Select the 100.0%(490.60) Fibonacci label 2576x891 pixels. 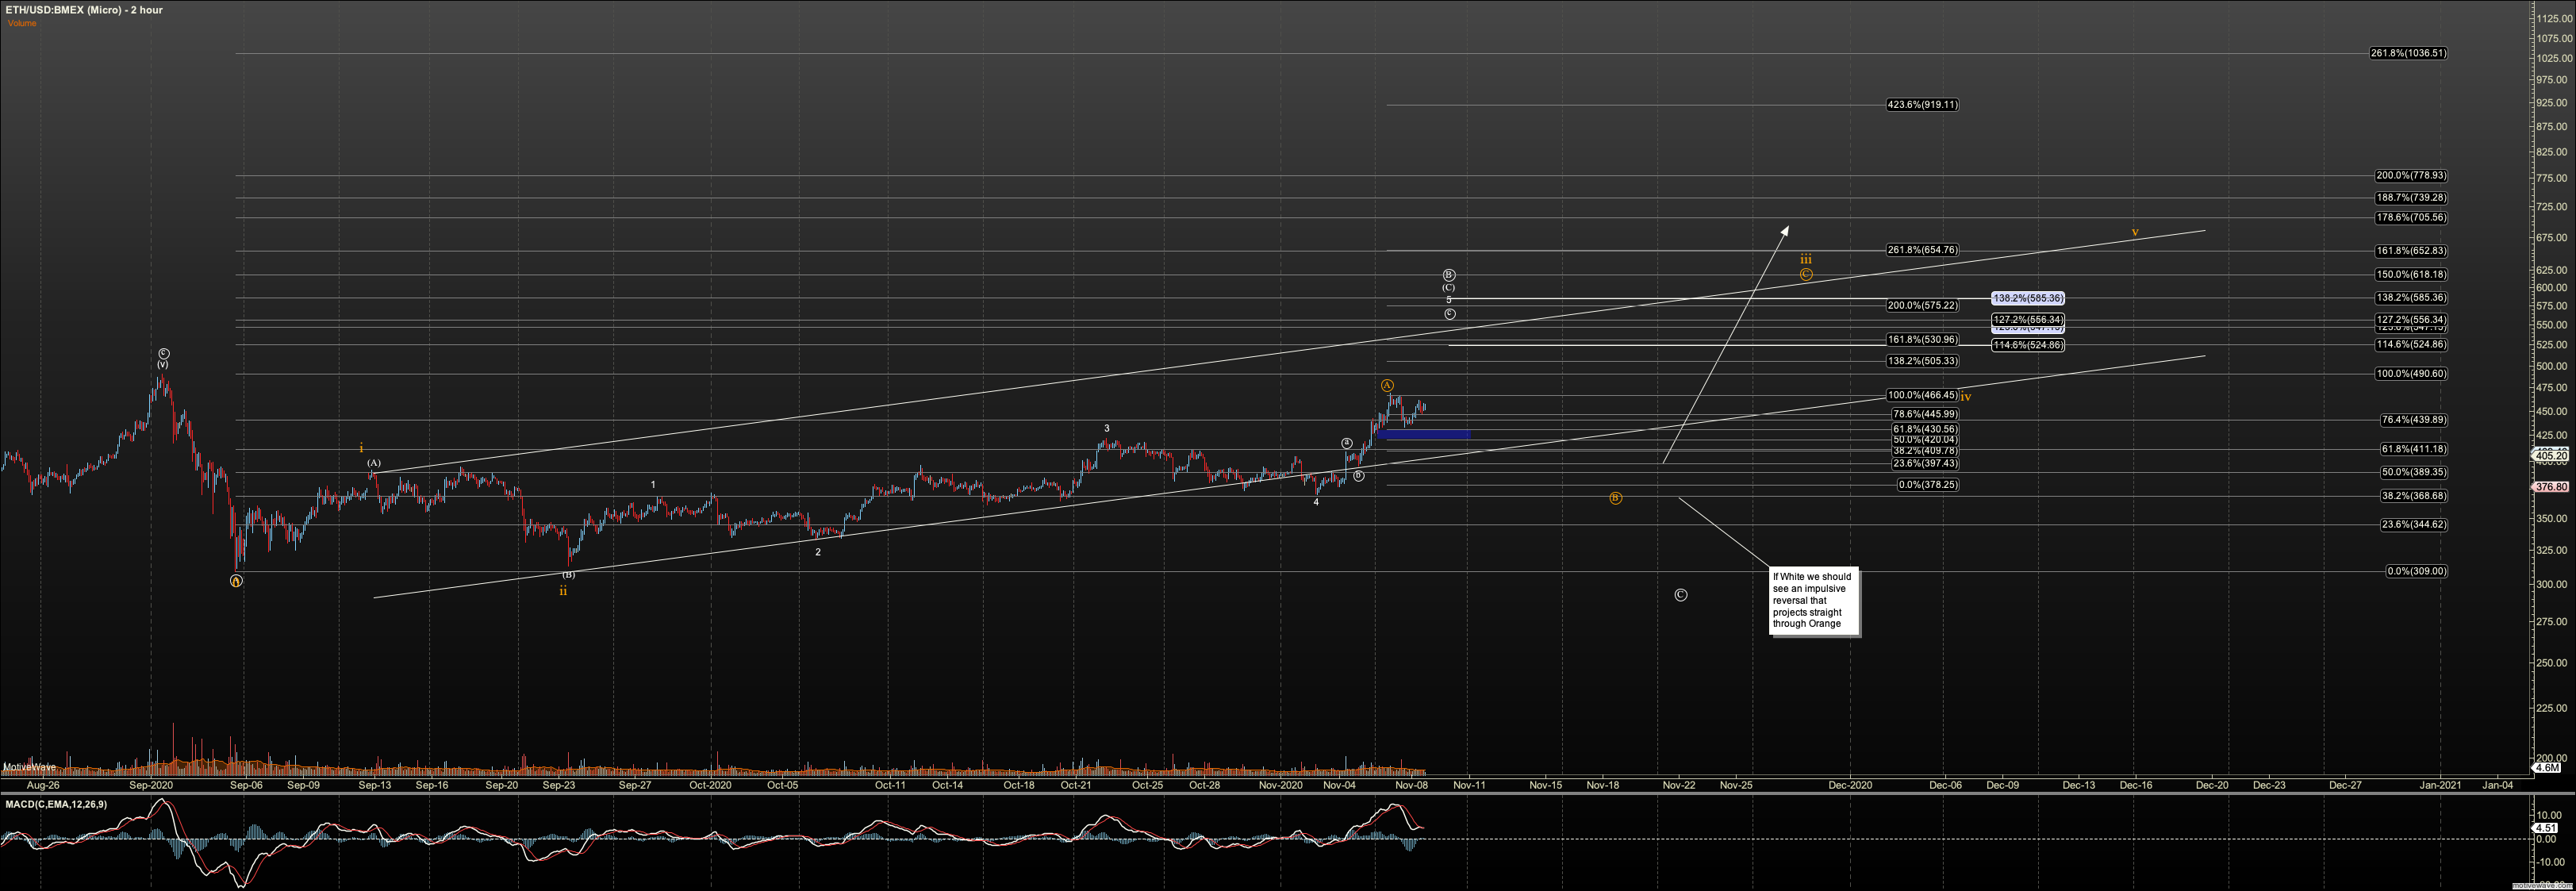pos(2411,373)
